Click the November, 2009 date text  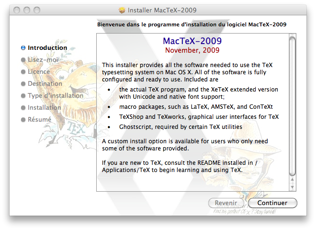click(x=192, y=50)
